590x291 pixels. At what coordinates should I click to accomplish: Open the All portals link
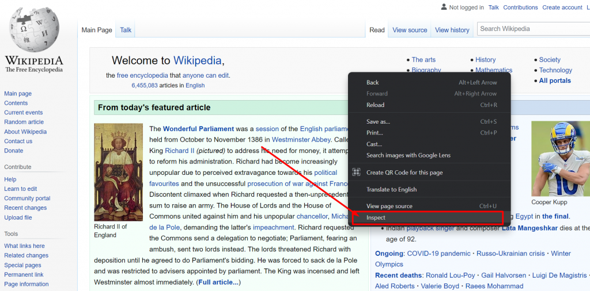[x=555, y=81]
